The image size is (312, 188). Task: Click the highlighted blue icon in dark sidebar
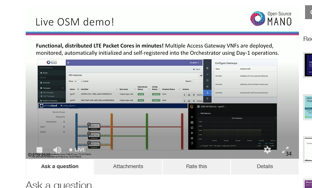[x=207, y=93]
